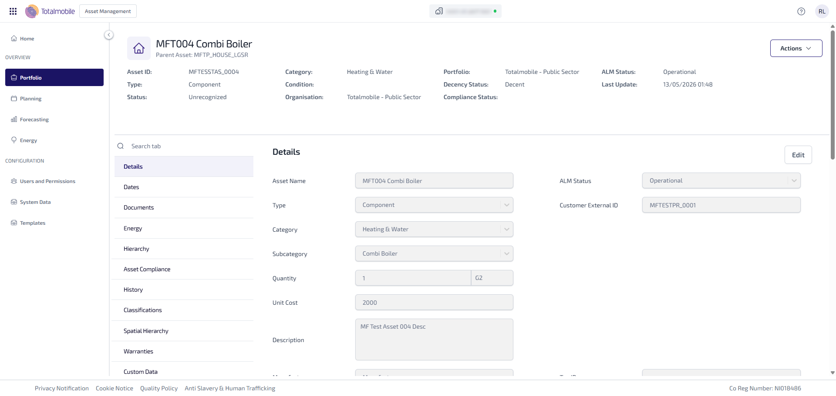Open the RL user profile avatar
Viewport: 836px width, 396px height.
coord(822,11)
